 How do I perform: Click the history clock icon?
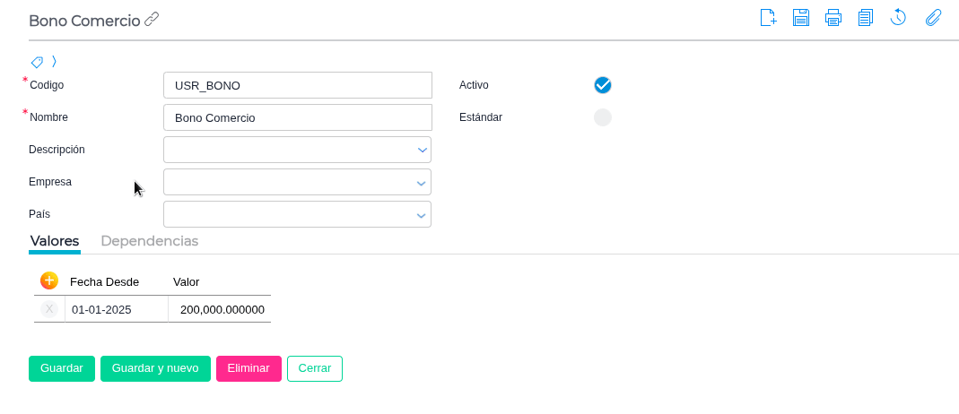click(x=898, y=17)
